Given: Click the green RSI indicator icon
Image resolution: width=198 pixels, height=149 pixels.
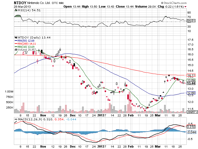Looking at the screenshot, I should pyautogui.click(x=16, y=10).
